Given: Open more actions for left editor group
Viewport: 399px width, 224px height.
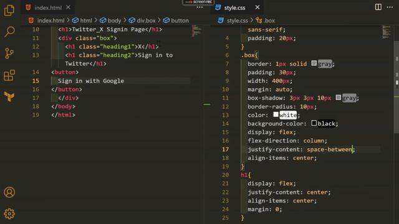Looking at the screenshot, I should pyautogui.click(x=199, y=7).
